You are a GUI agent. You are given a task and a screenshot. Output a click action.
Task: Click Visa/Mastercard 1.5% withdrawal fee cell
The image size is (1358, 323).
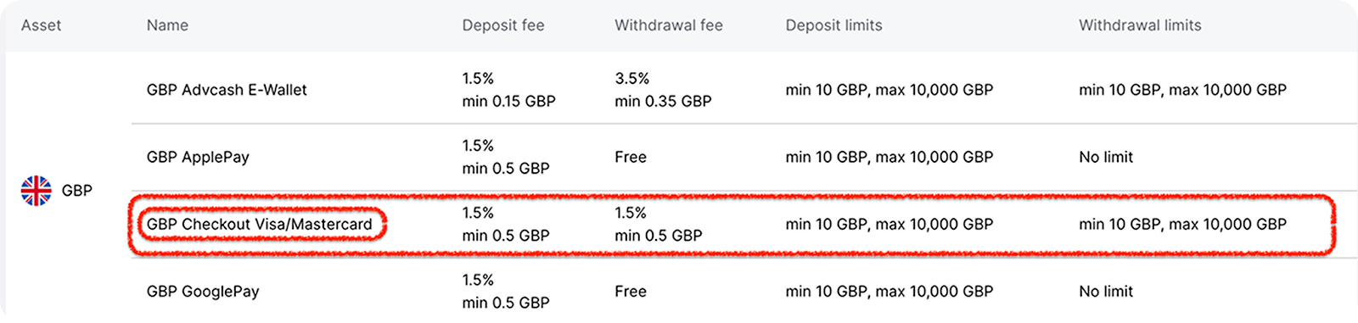659,224
